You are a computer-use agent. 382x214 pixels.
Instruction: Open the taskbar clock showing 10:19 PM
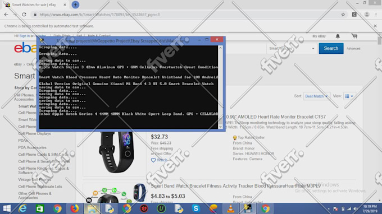pos(370,209)
